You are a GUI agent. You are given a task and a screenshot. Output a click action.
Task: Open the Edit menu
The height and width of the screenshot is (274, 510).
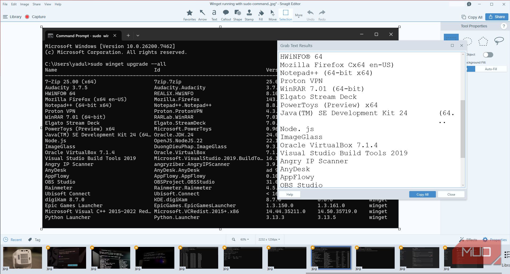14,4
